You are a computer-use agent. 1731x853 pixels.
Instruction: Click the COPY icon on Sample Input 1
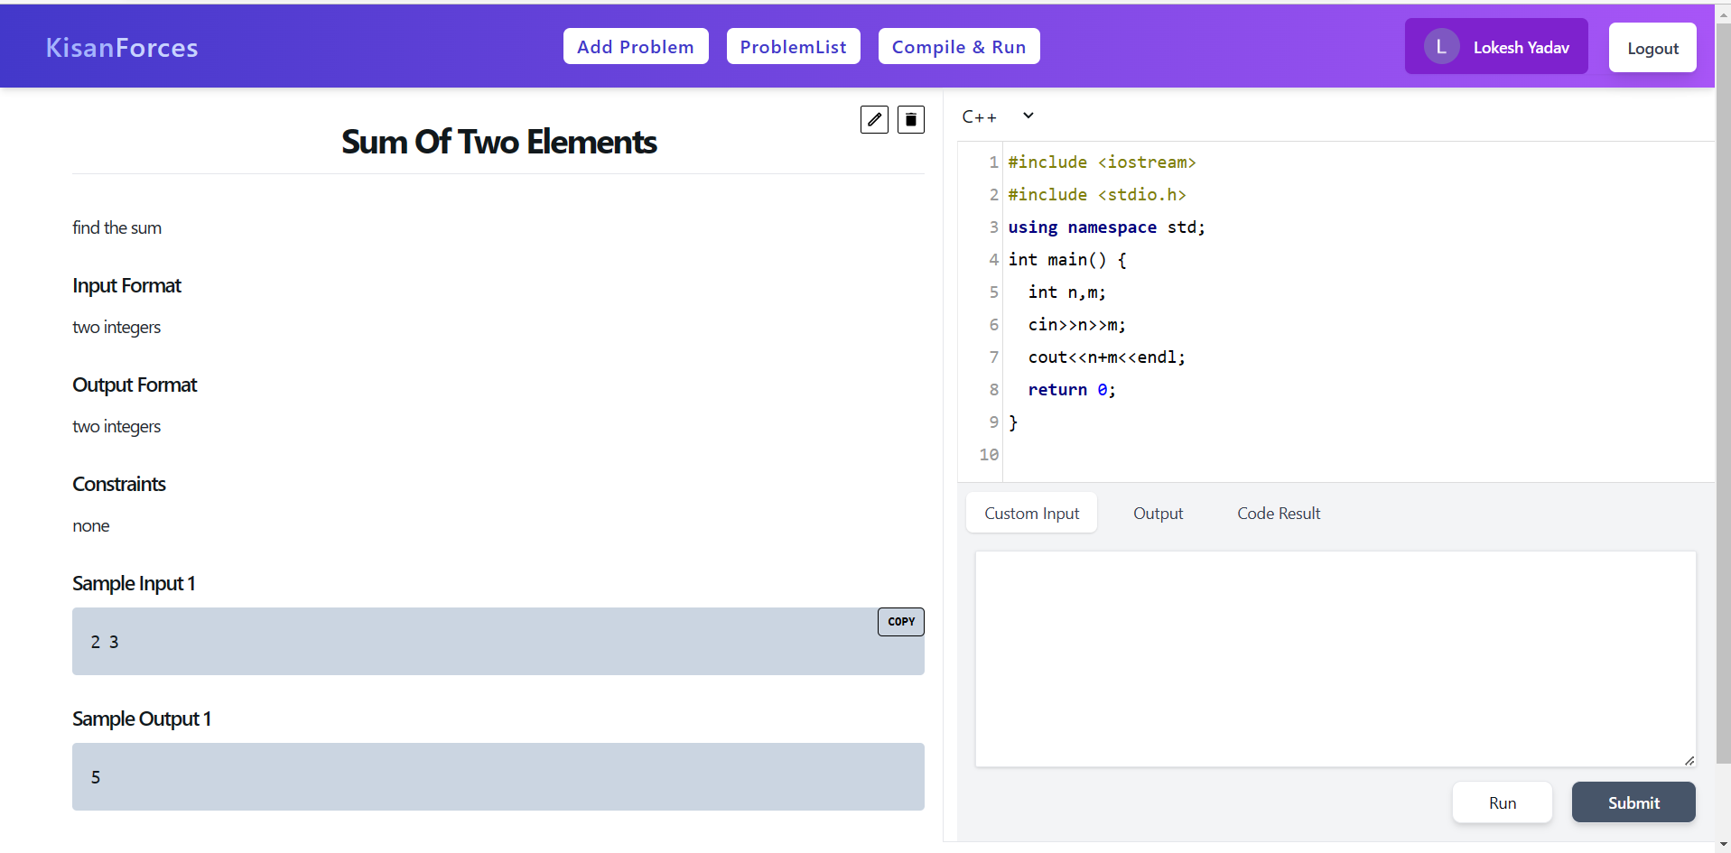pyautogui.click(x=900, y=621)
